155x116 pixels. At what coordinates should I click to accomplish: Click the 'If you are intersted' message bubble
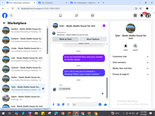[x=84, y=58]
